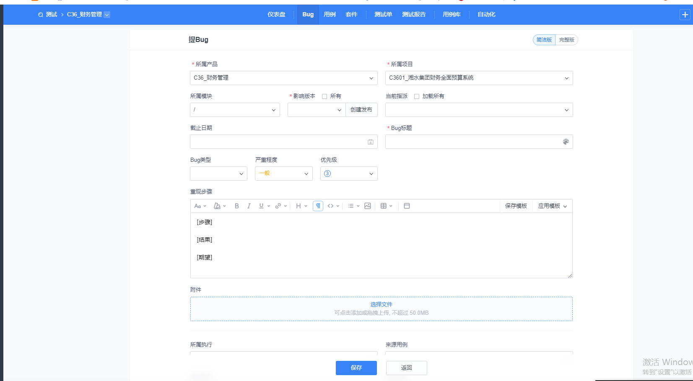Open the 测试报告 tab
Viewport: 693px width, 381px height.
[414, 15]
